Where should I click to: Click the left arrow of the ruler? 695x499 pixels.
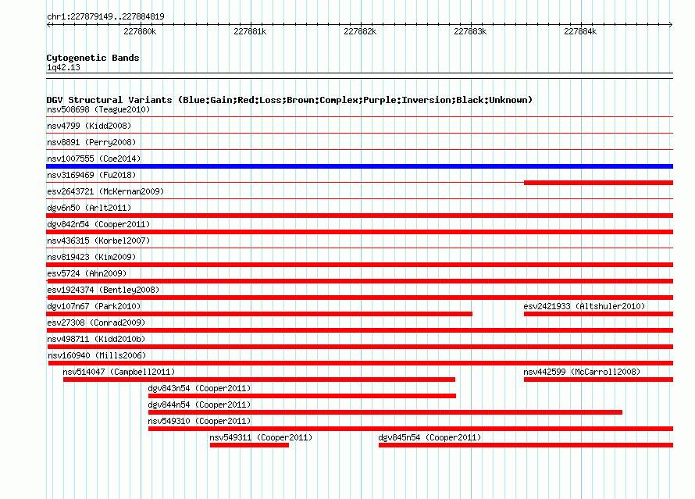[48, 24]
